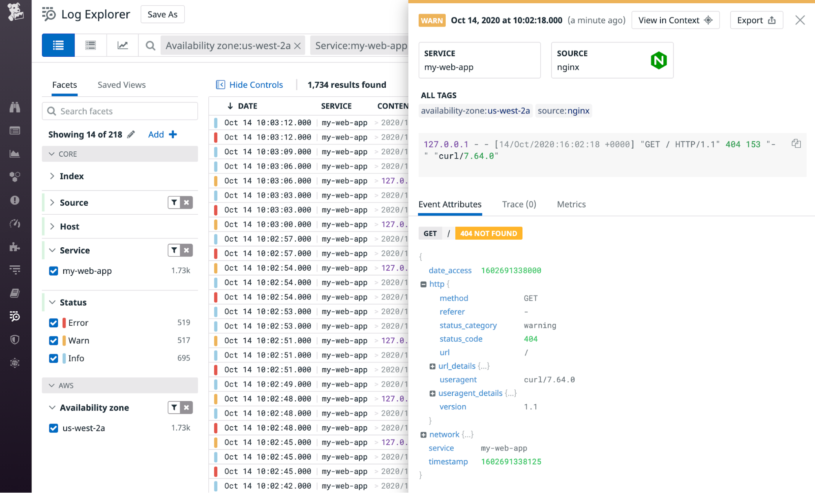The height and width of the screenshot is (493, 815).
Task: Uncheck the my-web-app service filter
Action: click(x=53, y=271)
